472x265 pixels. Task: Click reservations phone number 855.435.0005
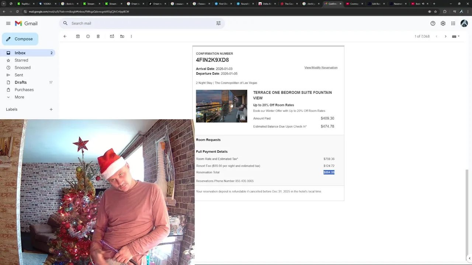pyautogui.click(x=244, y=181)
